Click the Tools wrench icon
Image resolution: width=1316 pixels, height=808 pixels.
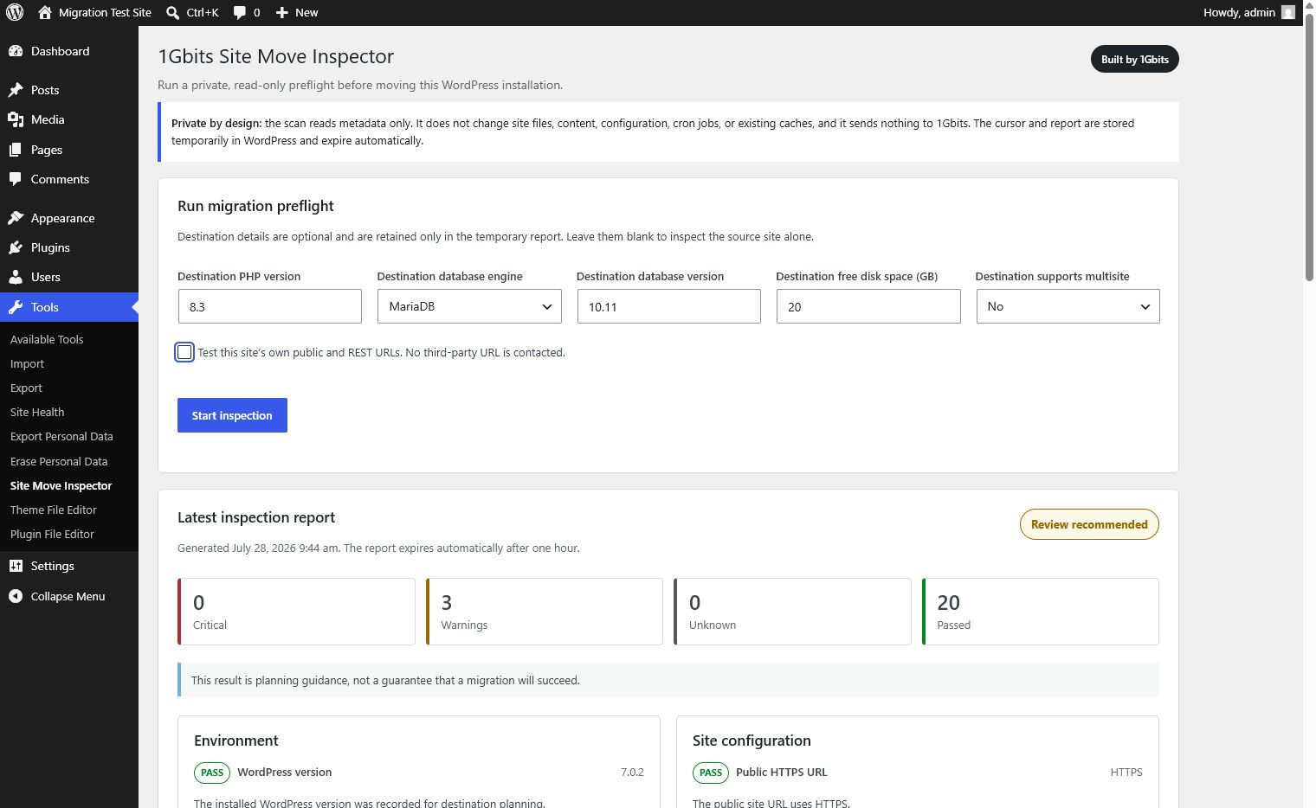tap(16, 307)
